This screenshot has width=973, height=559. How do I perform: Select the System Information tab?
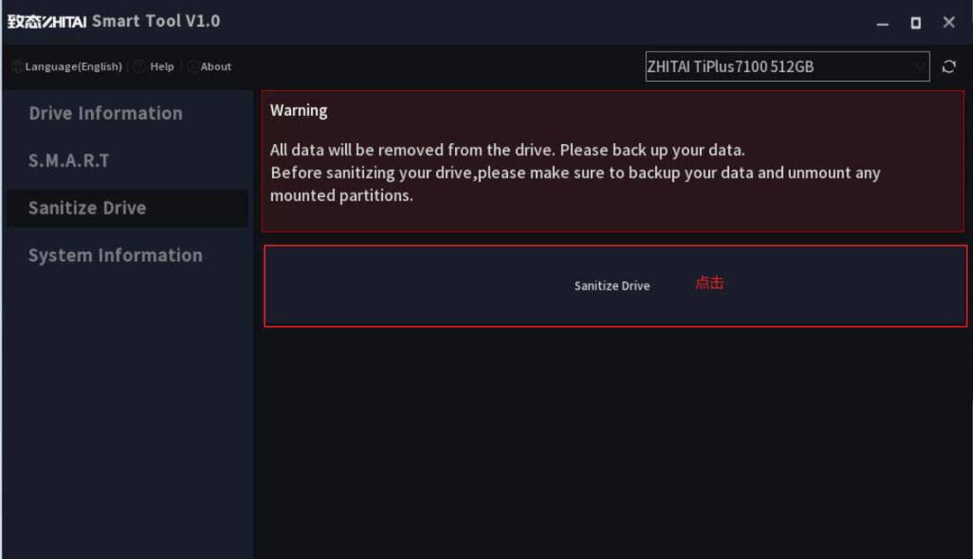pos(115,255)
